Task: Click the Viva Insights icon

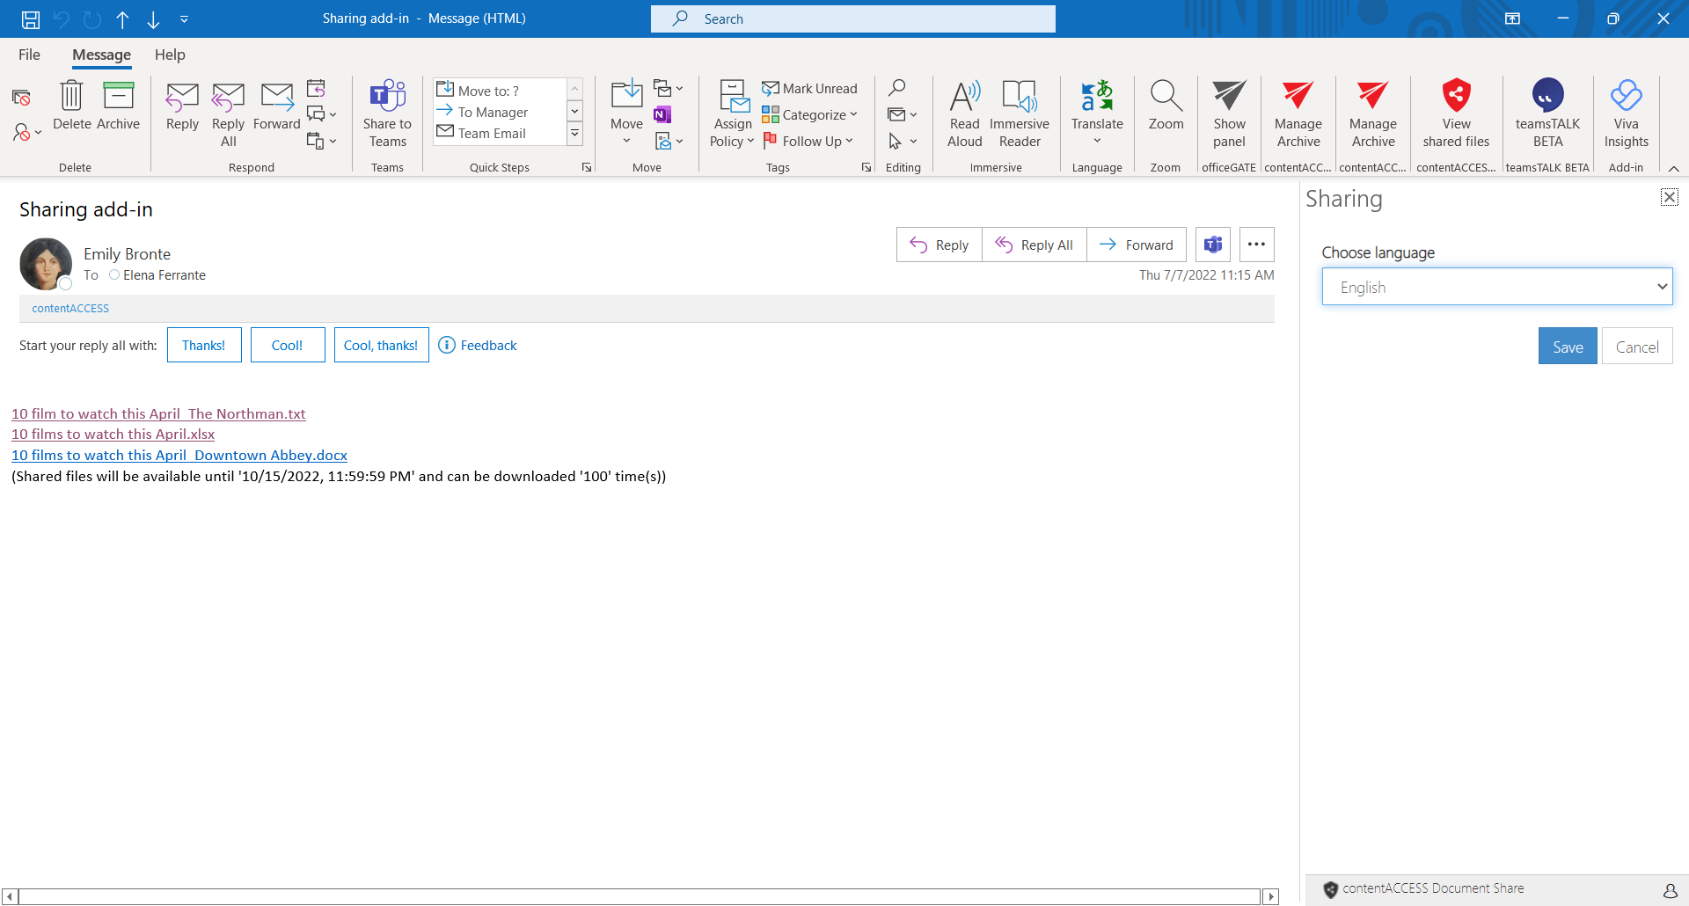Action: tap(1626, 96)
